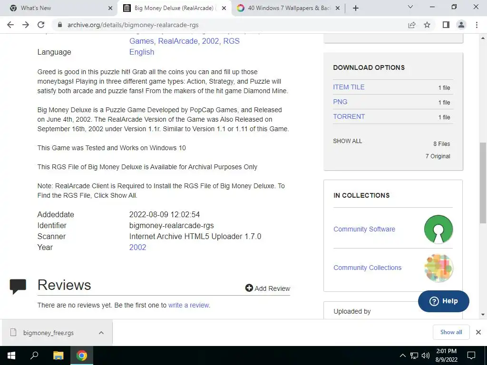
Task: Open Community Software green logo thumbnail
Action: (438, 229)
